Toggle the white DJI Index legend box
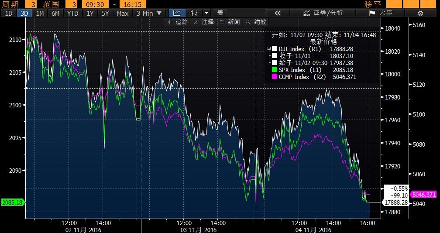The height and width of the screenshot is (233, 440). pos(275,49)
